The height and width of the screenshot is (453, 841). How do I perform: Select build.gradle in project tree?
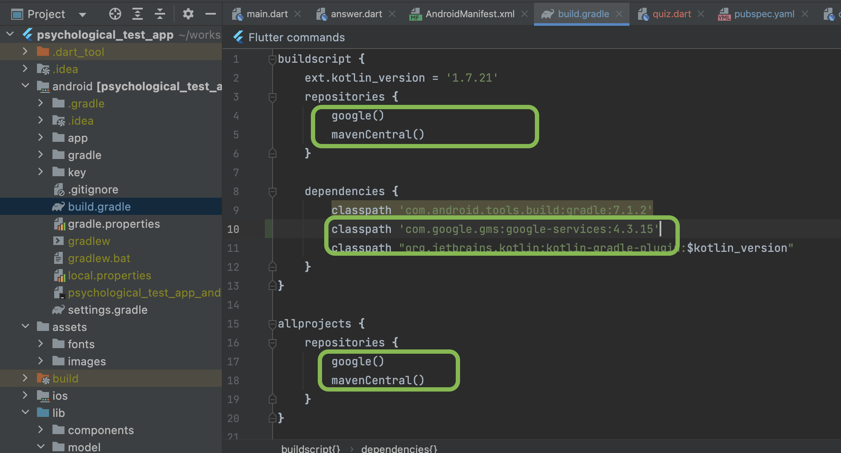(111, 206)
